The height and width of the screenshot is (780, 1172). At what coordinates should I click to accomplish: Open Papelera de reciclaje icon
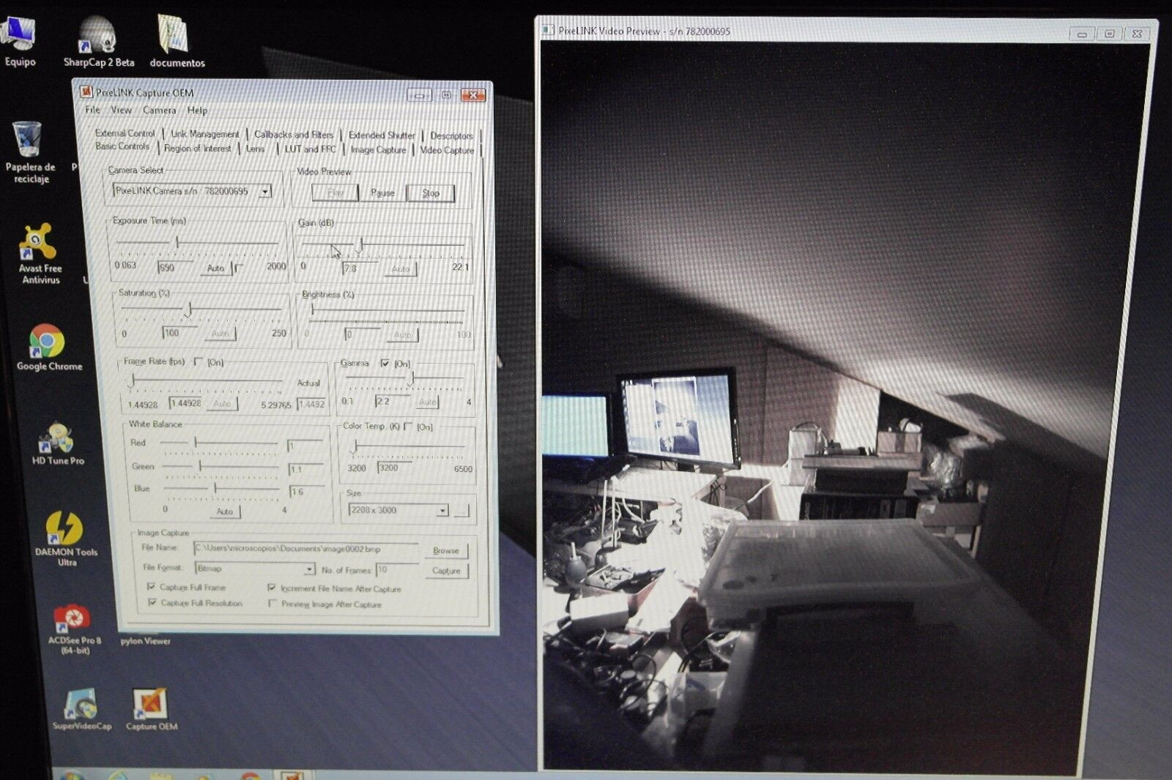[29, 152]
